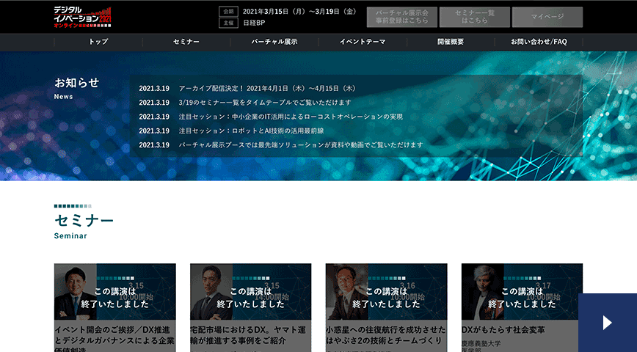
Task: Go to マイページ
Action: (547, 17)
